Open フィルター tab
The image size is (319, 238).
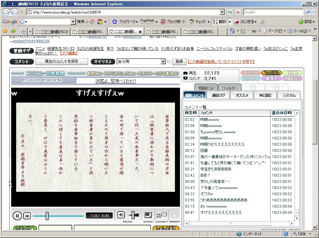230,88
